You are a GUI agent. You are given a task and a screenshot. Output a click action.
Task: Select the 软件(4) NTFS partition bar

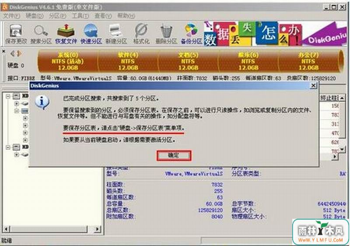(128, 61)
